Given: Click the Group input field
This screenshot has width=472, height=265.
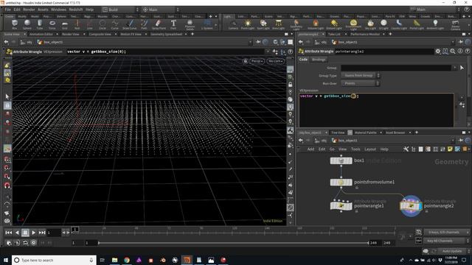Looking at the screenshot, I should 397,68.
